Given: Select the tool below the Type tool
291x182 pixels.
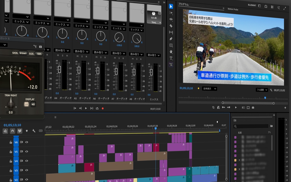Looking at the screenshot, I should point(171,65).
